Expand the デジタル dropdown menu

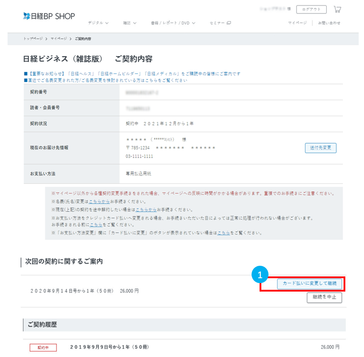(x=98, y=23)
